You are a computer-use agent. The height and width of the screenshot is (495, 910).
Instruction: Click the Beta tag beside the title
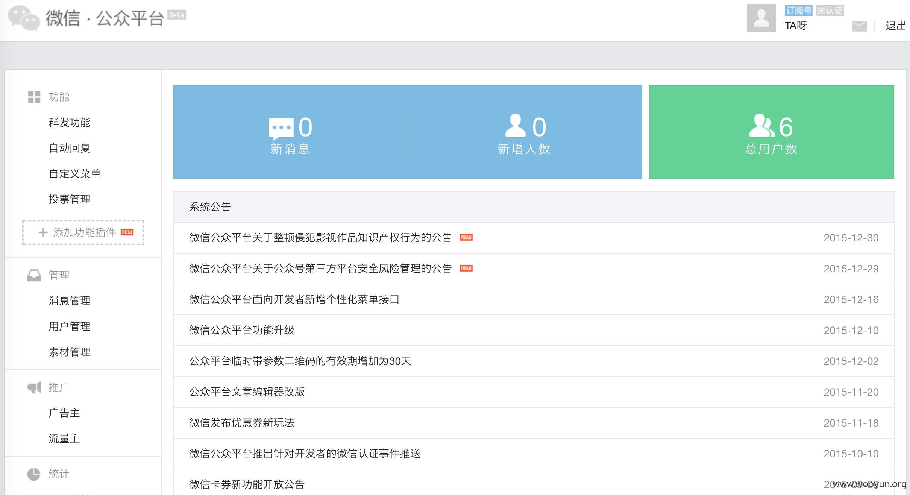click(x=177, y=15)
